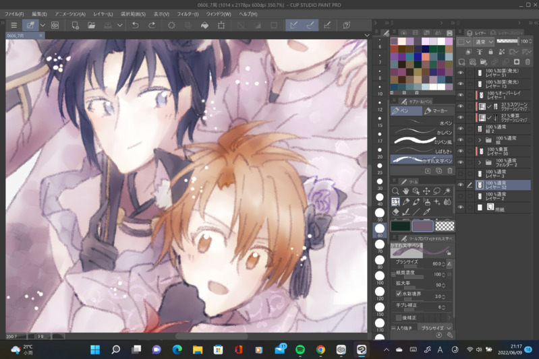
Task: Open 編集(E) menu
Action: (x=39, y=14)
